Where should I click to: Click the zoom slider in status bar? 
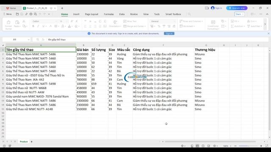[x=248, y=146]
